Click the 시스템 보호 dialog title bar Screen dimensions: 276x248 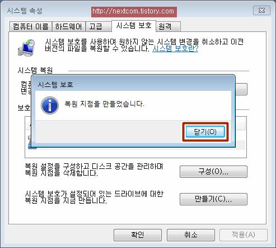133,84
